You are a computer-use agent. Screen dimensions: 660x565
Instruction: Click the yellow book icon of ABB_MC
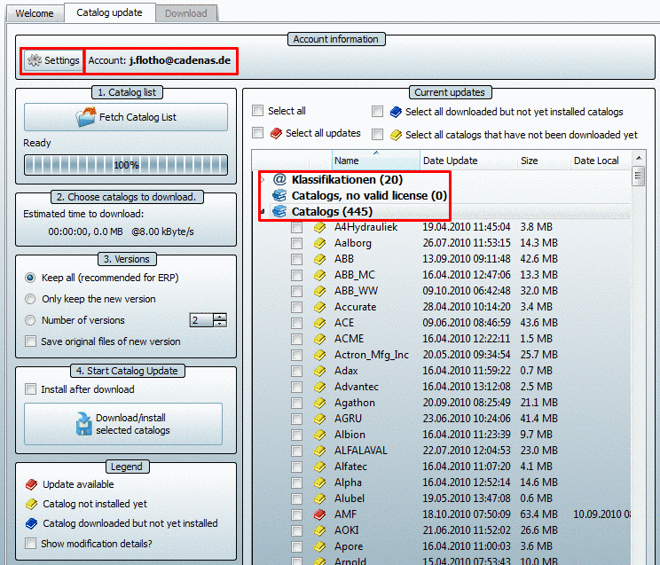(x=320, y=275)
